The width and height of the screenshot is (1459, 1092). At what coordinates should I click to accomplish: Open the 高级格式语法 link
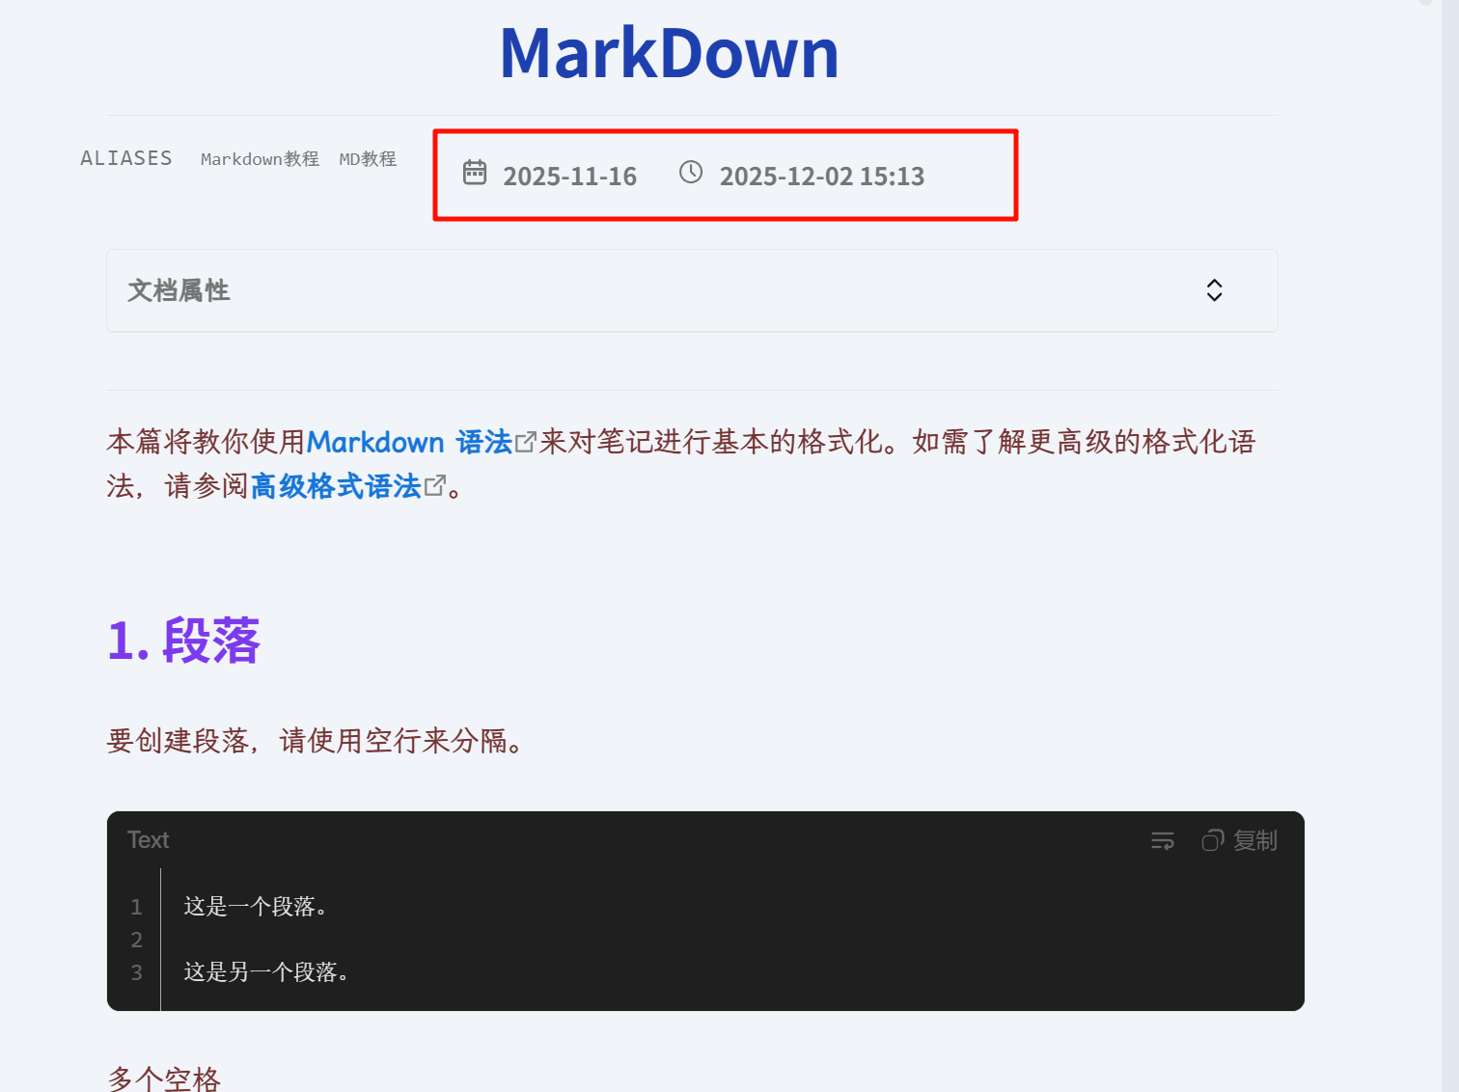(x=336, y=486)
